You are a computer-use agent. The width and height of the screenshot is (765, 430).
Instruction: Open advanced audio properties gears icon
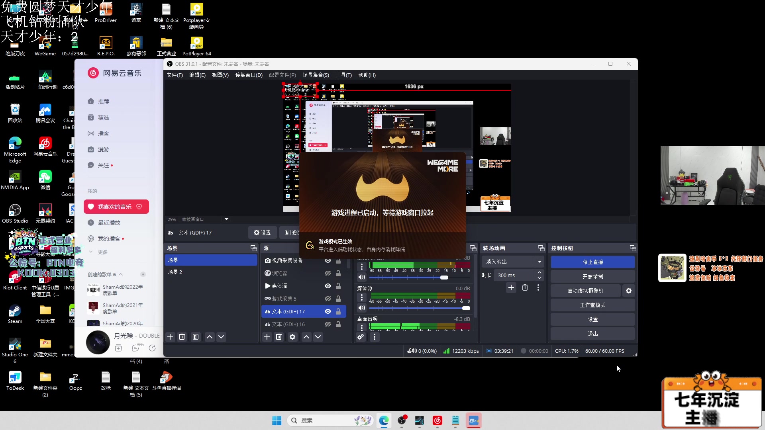[361, 337]
